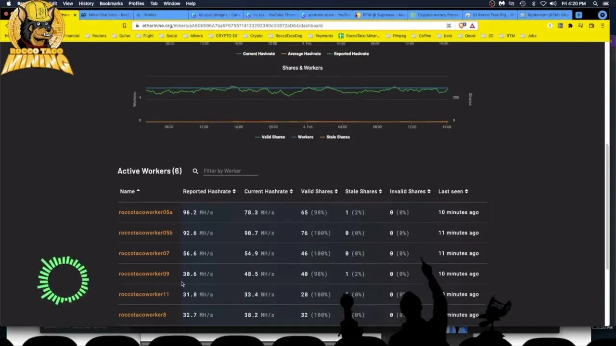Open the browser hamburger menu
This screenshot has height=346, width=616.
tap(603, 25)
